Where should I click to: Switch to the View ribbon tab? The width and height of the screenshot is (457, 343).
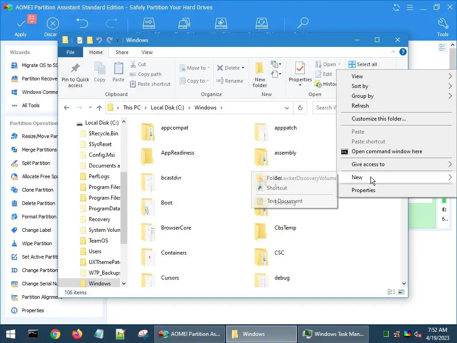pos(147,52)
